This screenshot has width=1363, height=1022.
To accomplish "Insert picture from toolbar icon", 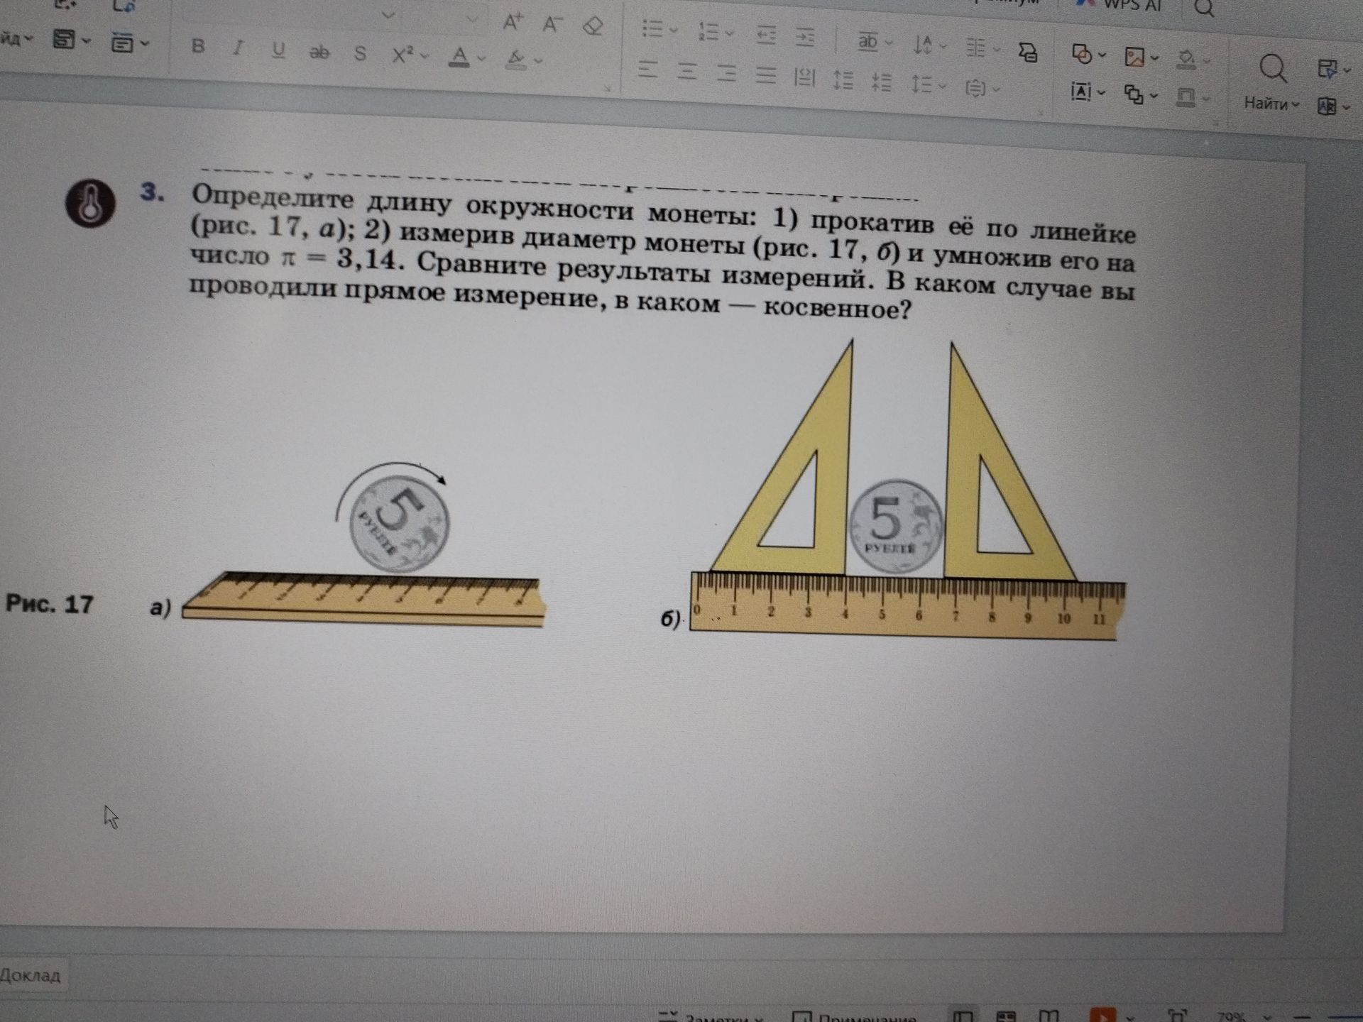I will pyautogui.click(x=1135, y=57).
